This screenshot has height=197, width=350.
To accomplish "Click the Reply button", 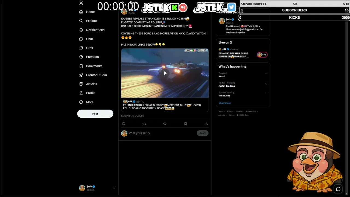I will (202, 133).
